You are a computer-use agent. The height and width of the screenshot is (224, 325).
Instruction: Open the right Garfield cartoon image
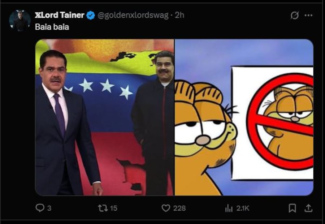[x=244, y=117]
